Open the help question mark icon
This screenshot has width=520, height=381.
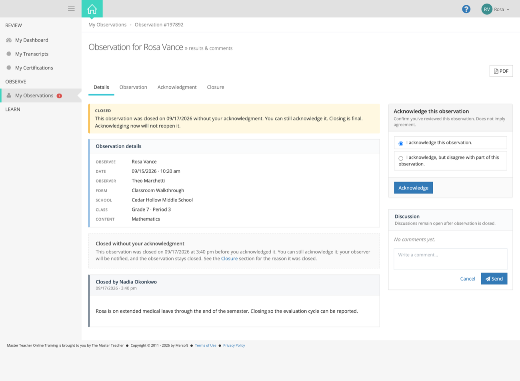pos(466,9)
